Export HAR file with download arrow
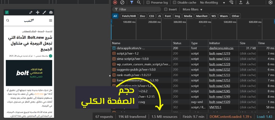 pos(247,3)
